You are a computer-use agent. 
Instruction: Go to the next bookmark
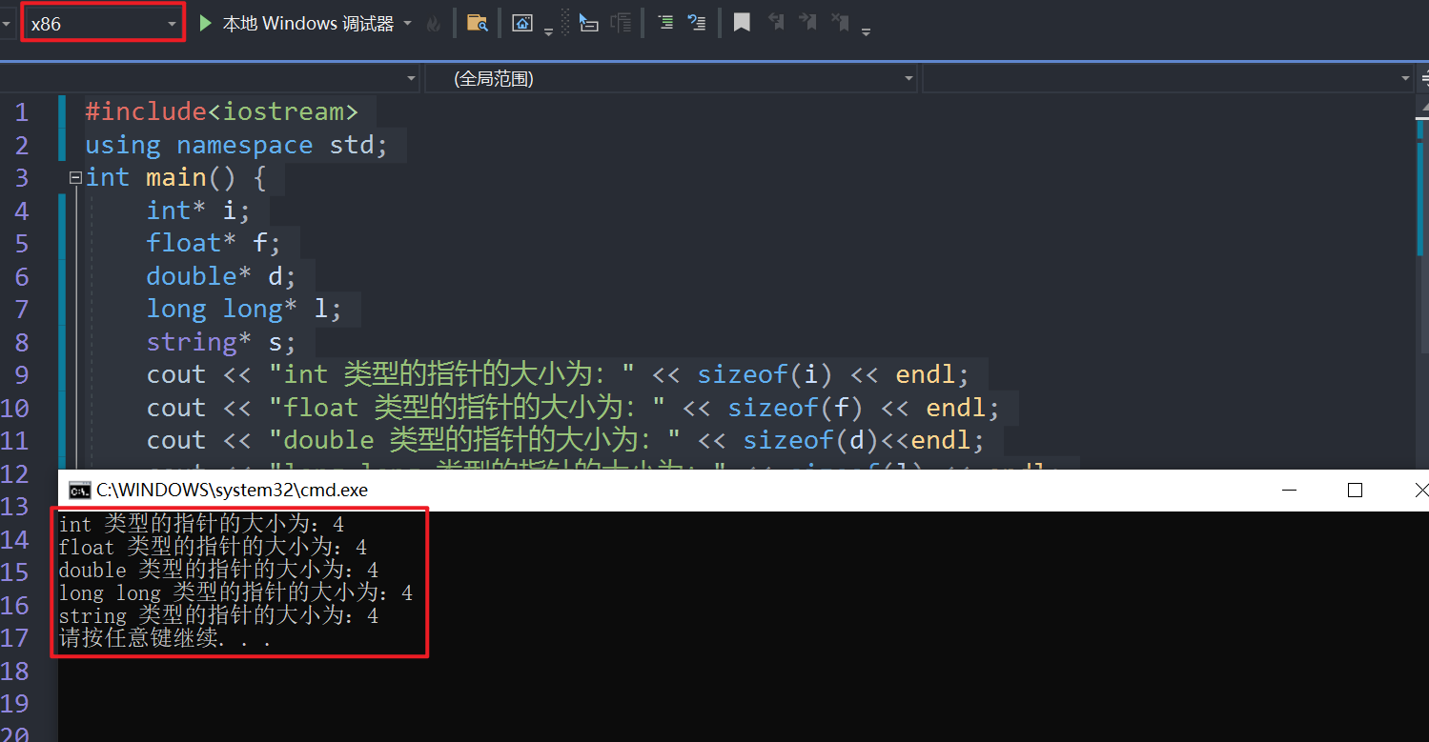click(807, 23)
